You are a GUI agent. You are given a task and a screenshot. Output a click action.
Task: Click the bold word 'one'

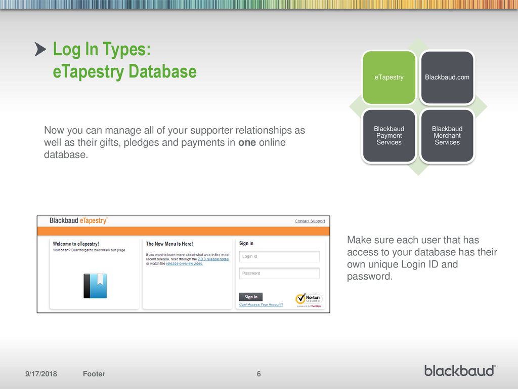tap(247, 142)
